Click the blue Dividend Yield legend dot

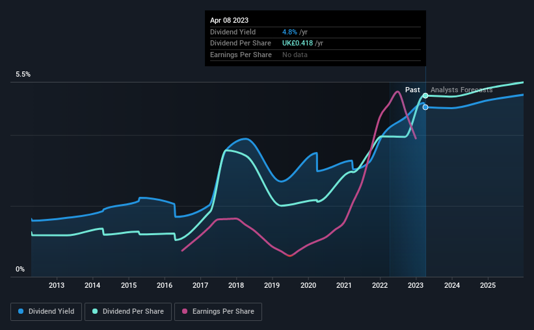point(21,311)
